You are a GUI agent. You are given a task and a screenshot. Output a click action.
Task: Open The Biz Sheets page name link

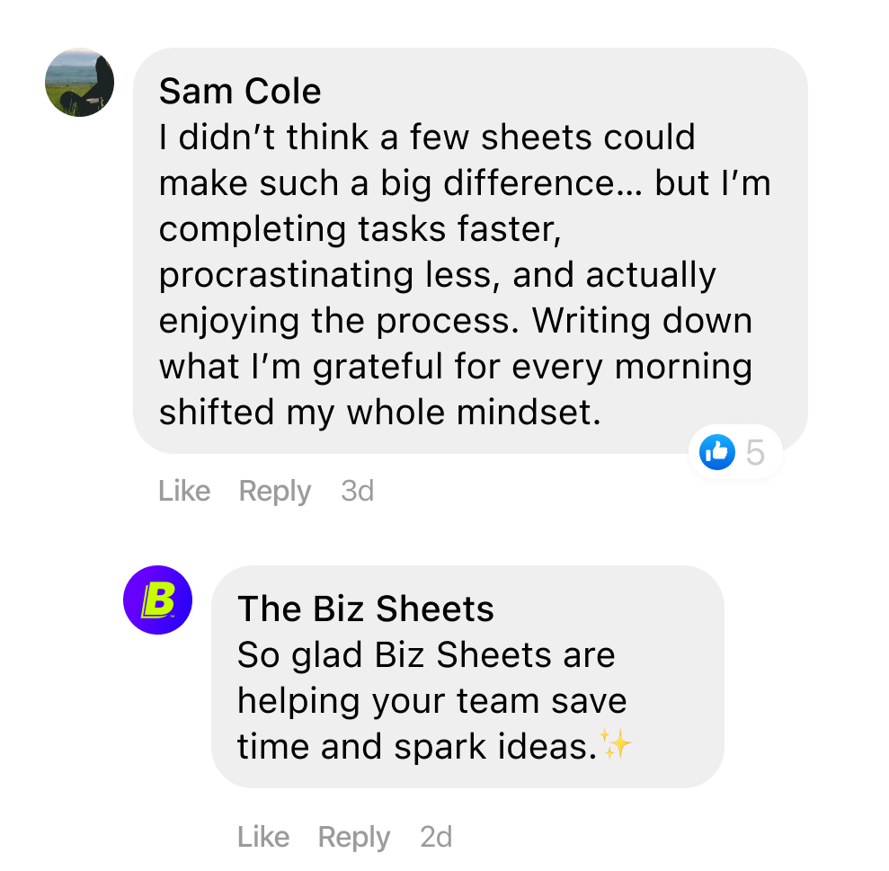[366, 609]
